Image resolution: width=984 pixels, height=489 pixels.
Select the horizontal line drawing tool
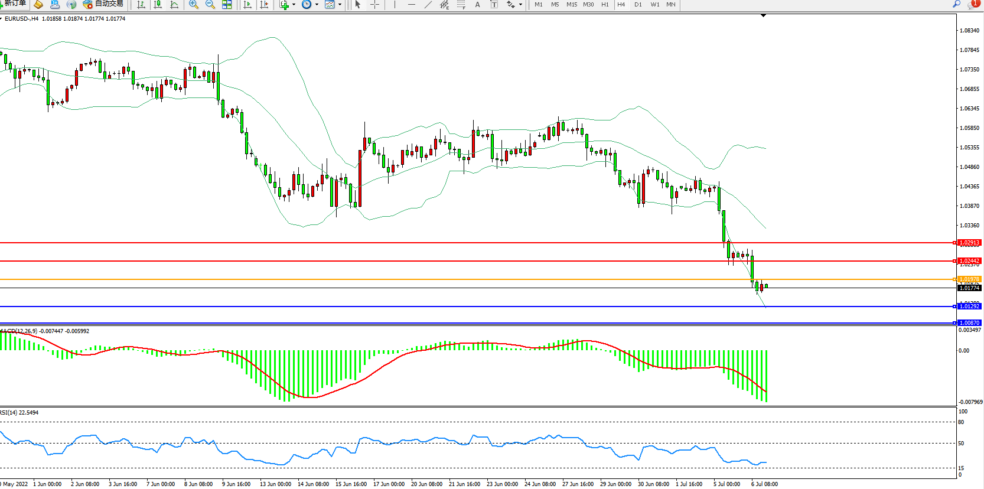[x=411, y=5]
